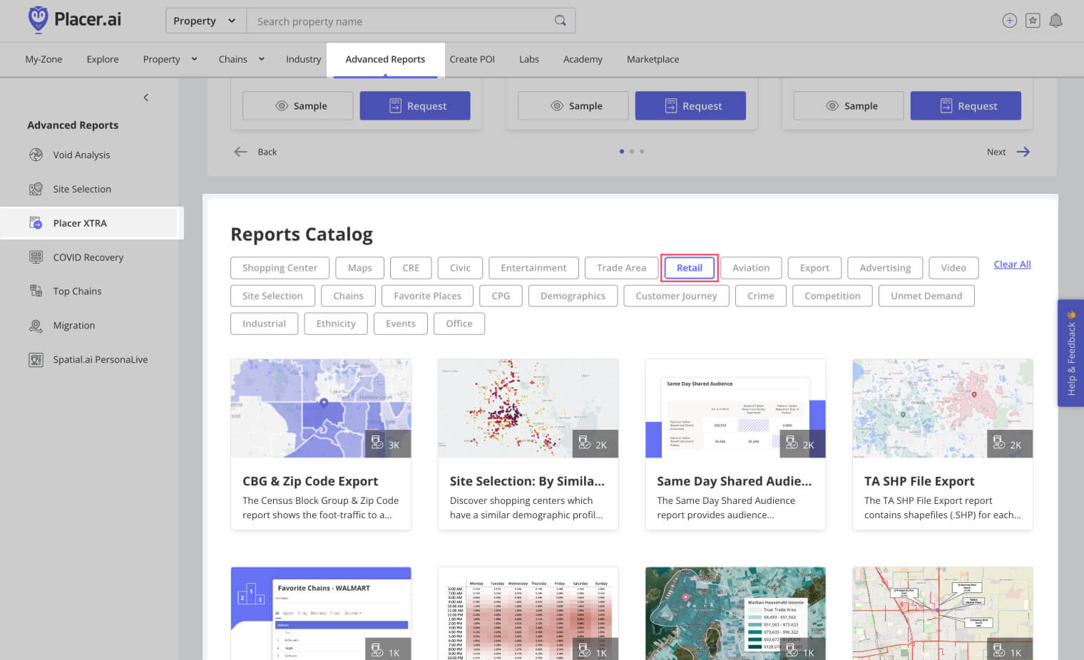
Task: Expand the Property nav menu chevron
Action: click(x=194, y=59)
